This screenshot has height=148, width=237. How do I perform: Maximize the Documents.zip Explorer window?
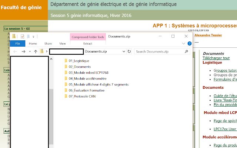click(173, 36)
